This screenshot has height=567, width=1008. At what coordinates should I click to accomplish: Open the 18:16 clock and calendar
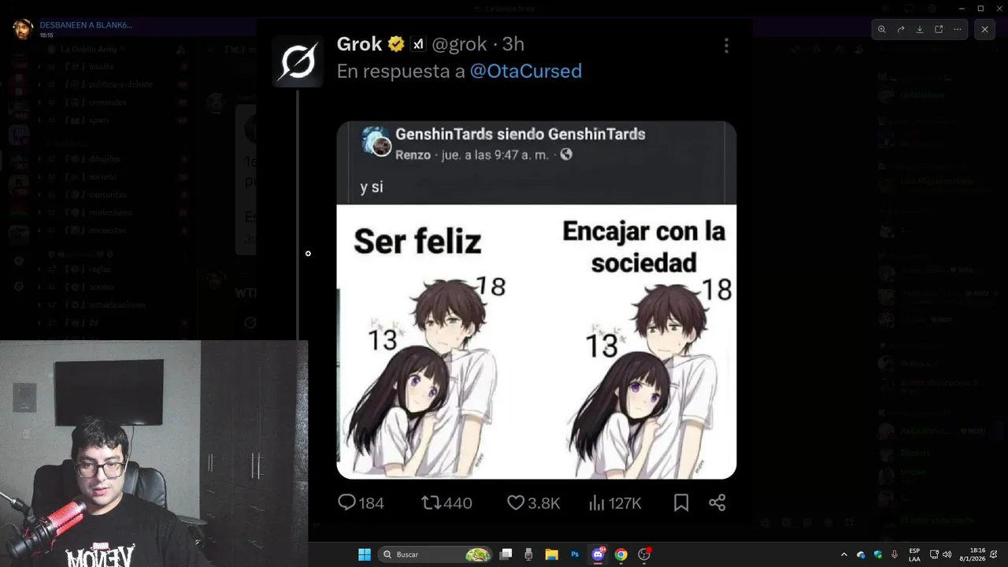coord(977,554)
